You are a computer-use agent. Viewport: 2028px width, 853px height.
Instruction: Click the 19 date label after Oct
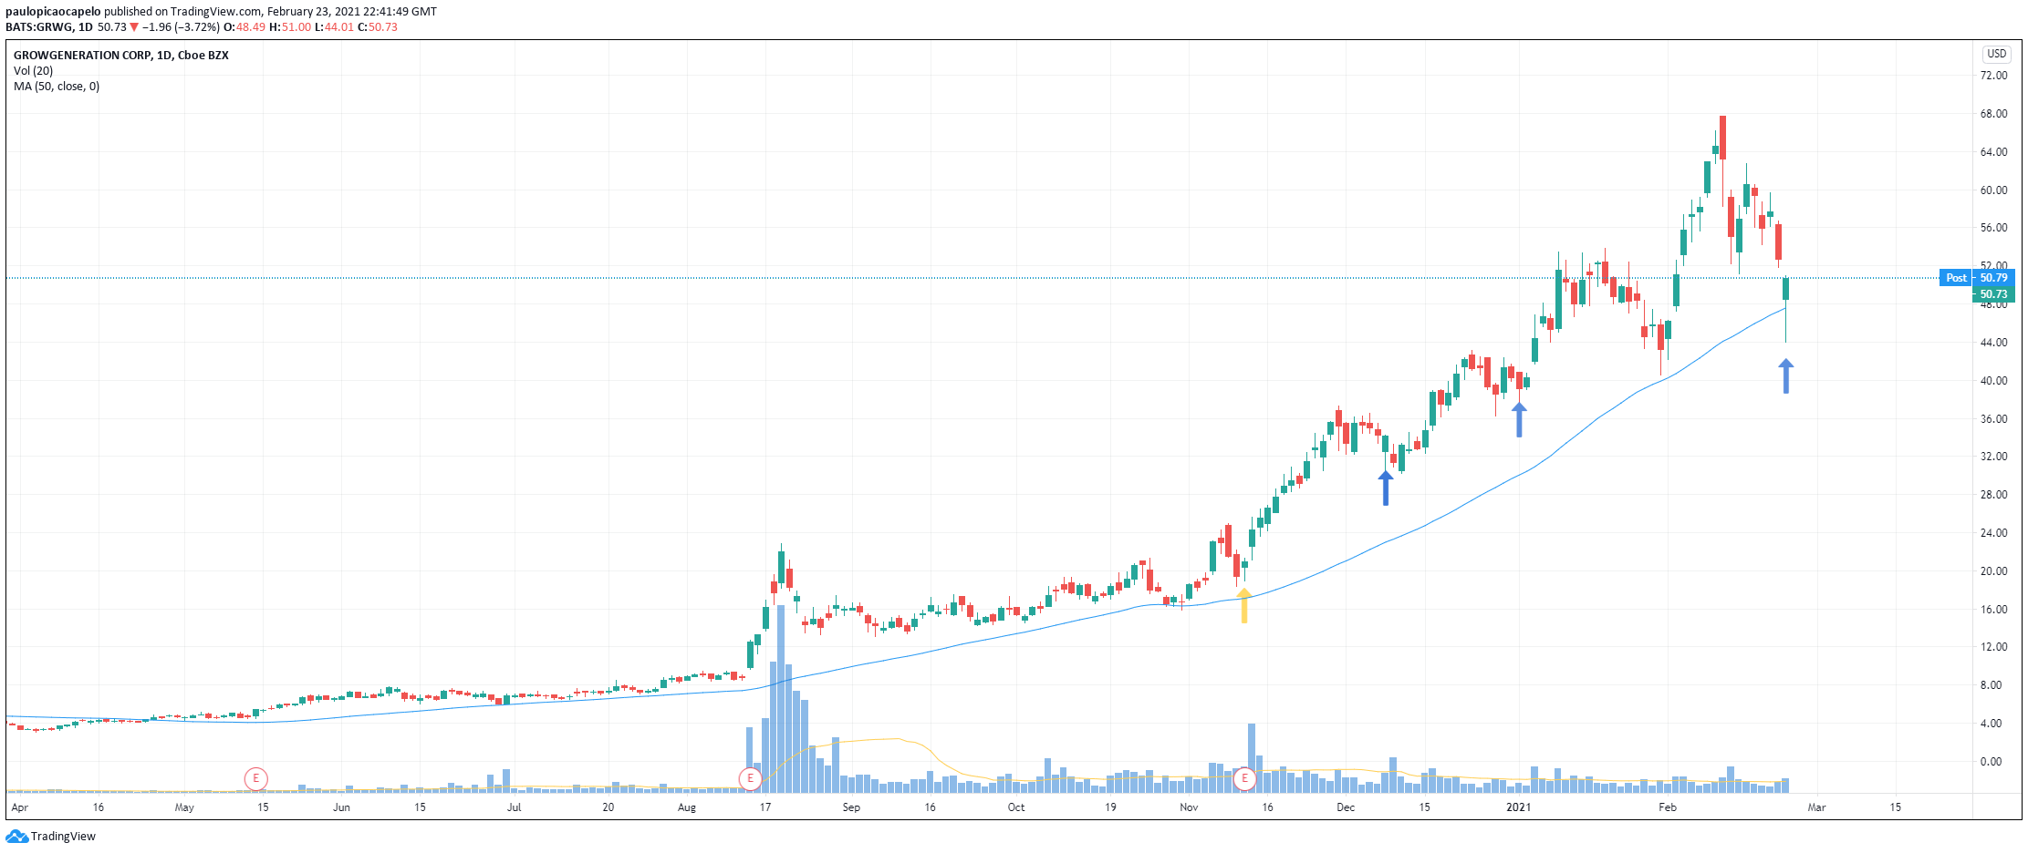[x=1110, y=807]
